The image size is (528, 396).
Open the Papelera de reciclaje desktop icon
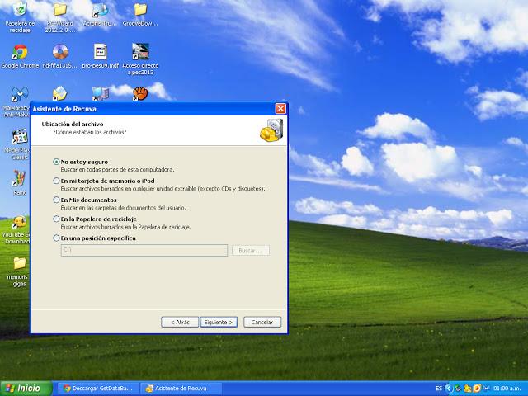19,12
